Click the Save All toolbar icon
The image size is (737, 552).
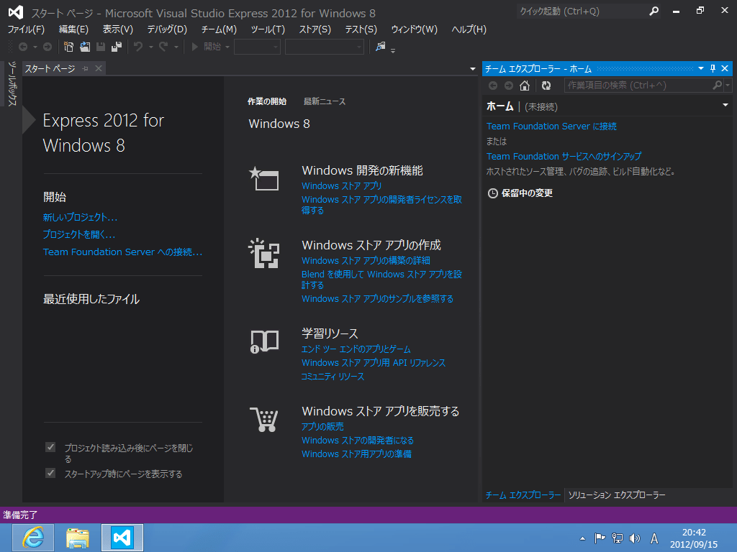click(117, 47)
